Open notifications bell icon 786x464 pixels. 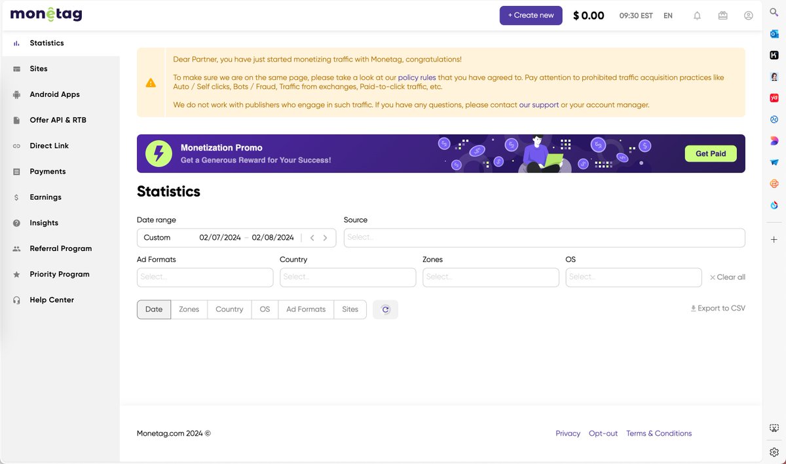tap(697, 16)
